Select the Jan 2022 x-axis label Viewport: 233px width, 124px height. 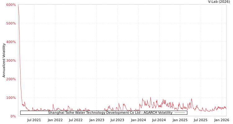pos(55,120)
